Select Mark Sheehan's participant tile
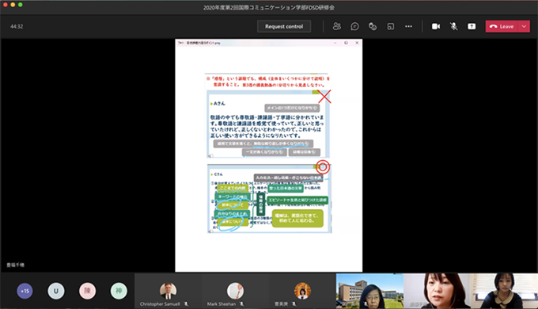538x309 pixels. coord(235,291)
